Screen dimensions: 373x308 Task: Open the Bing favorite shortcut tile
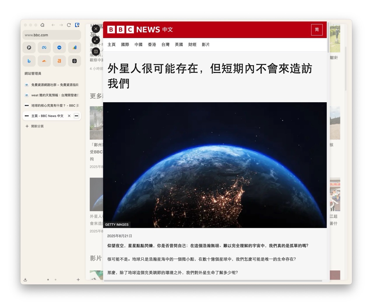click(x=29, y=61)
